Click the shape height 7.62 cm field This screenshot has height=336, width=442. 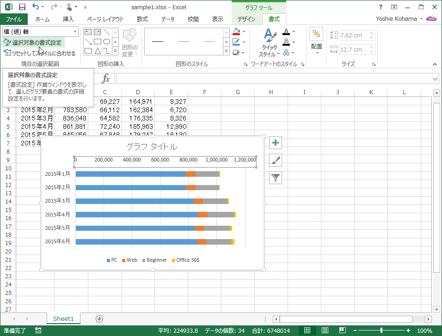[355, 35]
